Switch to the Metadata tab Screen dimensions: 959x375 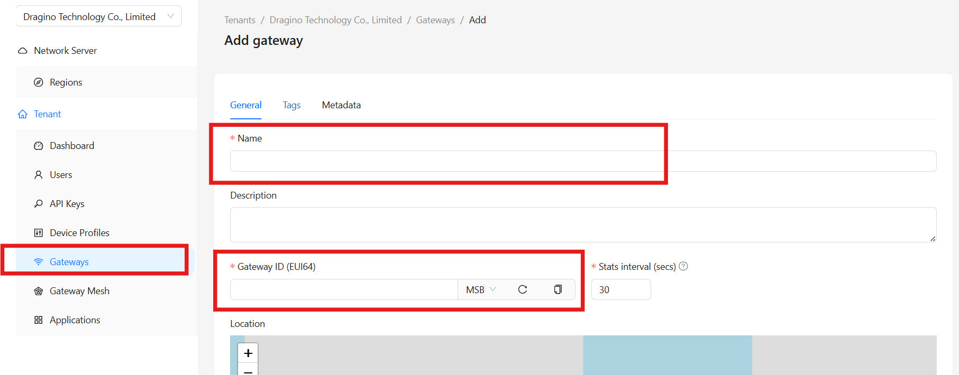[x=341, y=105]
